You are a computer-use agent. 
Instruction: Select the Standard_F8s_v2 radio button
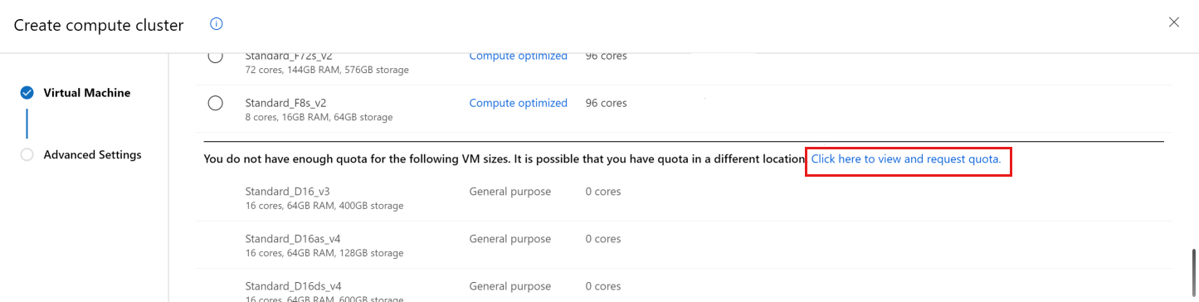click(216, 103)
